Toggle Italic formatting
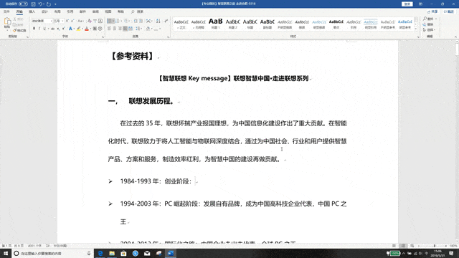This screenshot has height=258, width=459. (x=39, y=29)
